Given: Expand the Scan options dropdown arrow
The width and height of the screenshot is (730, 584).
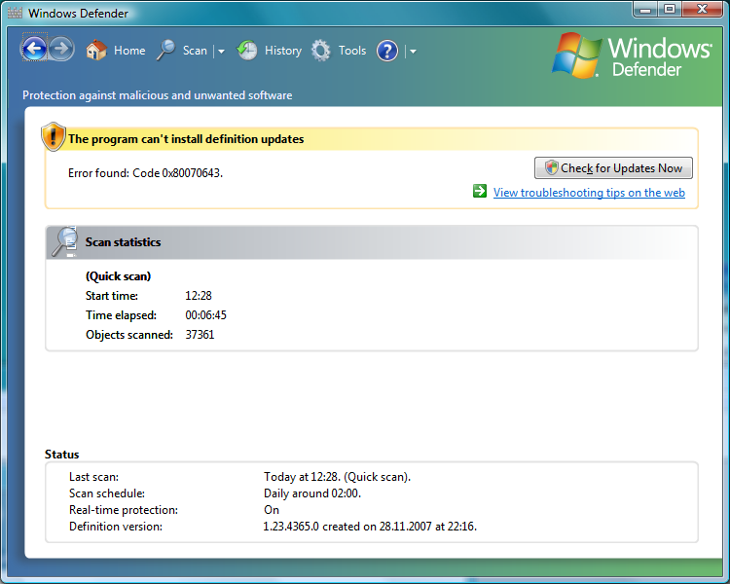Looking at the screenshot, I should click(221, 52).
